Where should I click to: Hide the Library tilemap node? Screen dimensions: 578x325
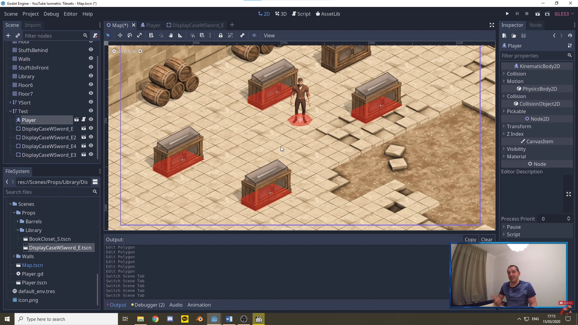coord(91,76)
